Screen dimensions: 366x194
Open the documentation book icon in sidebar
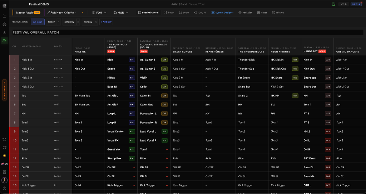point(4,172)
